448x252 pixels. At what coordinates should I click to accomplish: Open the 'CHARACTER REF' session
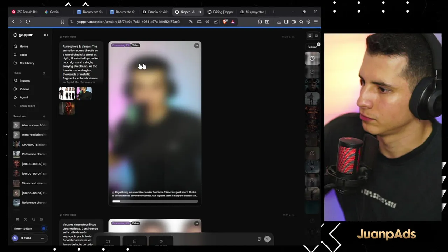[x=30, y=145]
